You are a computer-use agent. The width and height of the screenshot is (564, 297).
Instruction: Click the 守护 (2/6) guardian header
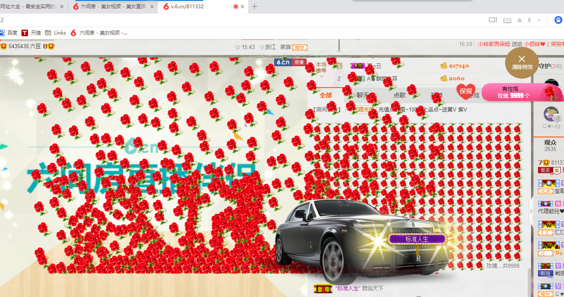pos(550,66)
